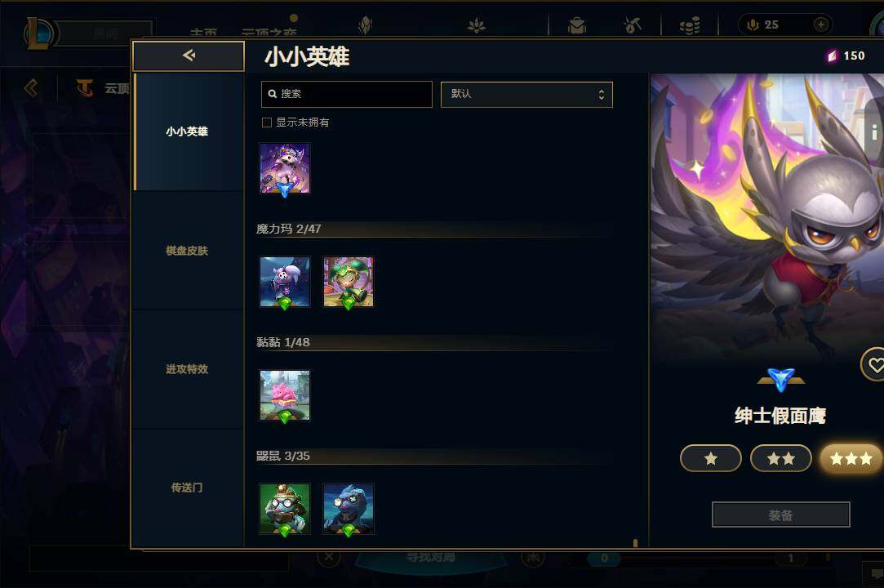Viewport: 884px width, 588px height.
Task: Open the 传送门 tab
Action: pyautogui.click(x=187, y=488)
